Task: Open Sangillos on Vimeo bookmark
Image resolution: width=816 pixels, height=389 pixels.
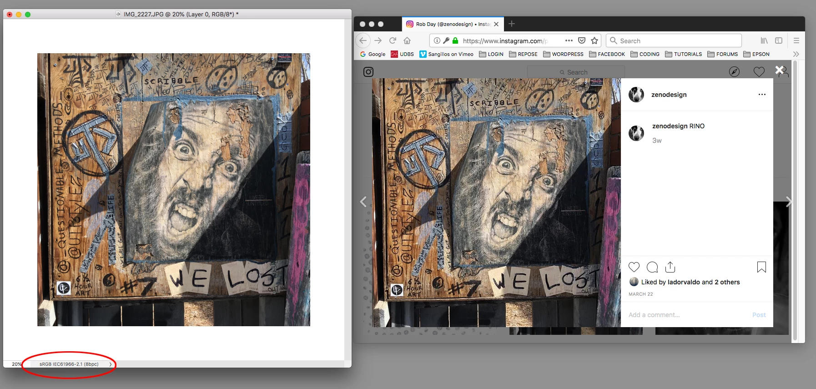Action: coord(446,54)
